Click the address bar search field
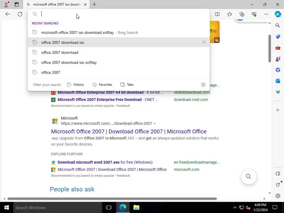284x213 pixels. [119, 14]
